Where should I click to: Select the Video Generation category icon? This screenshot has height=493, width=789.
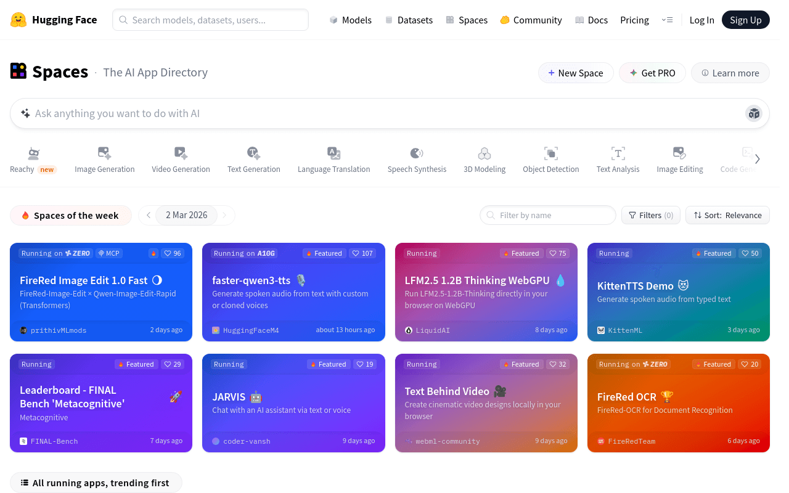click(x=181, y=153)
